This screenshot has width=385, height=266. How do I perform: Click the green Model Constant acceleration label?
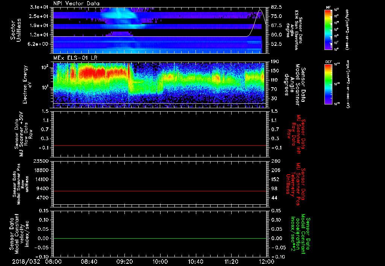[301, 233]
